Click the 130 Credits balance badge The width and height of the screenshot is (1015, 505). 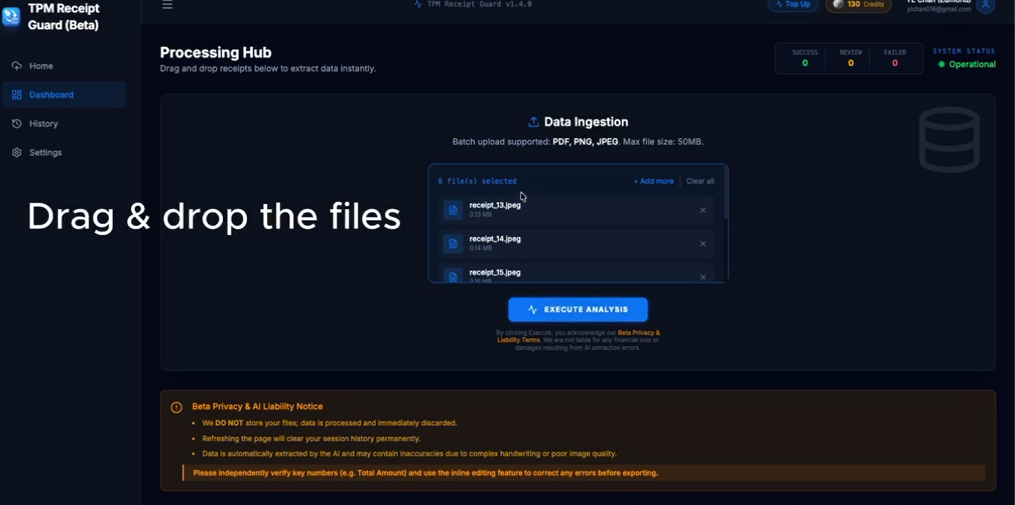click(858, 5)
